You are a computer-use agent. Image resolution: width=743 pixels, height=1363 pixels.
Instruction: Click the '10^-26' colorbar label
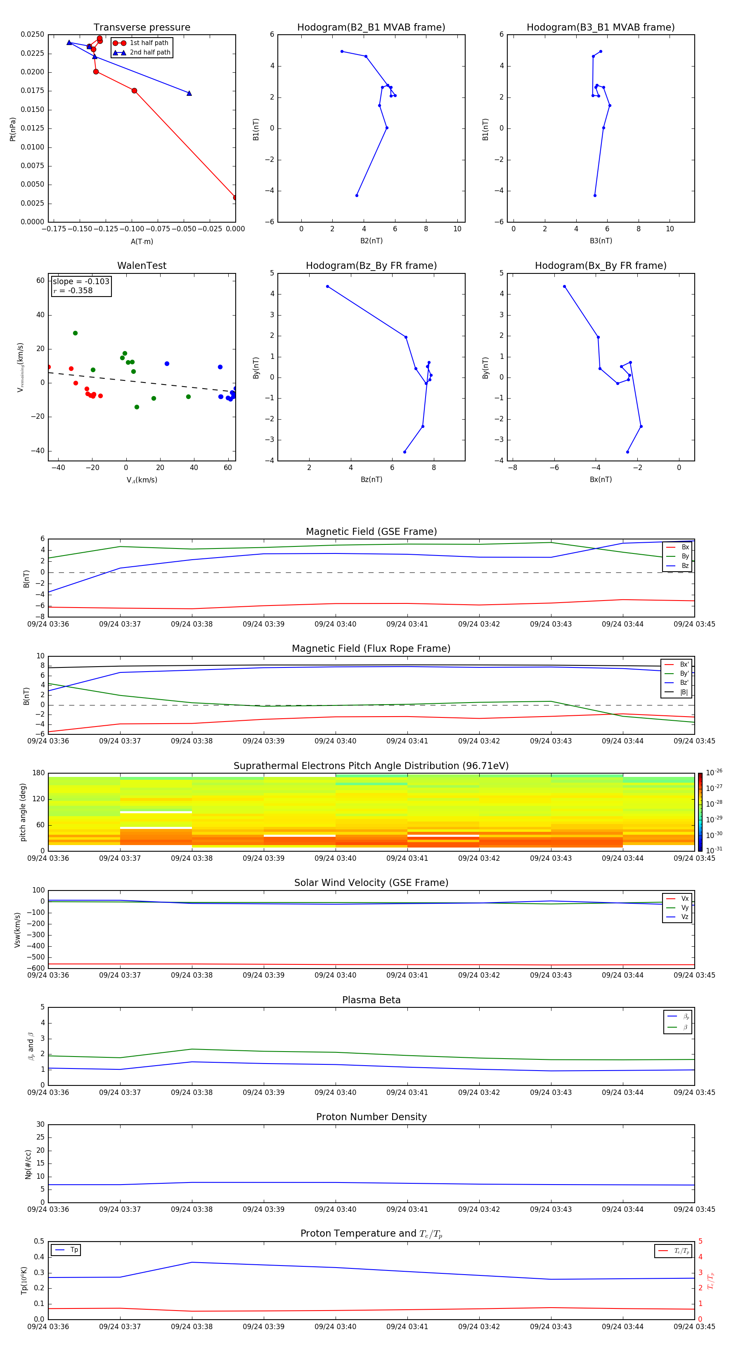[714, 772]
